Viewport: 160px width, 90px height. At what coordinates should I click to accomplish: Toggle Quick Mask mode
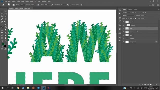[2, 49]
